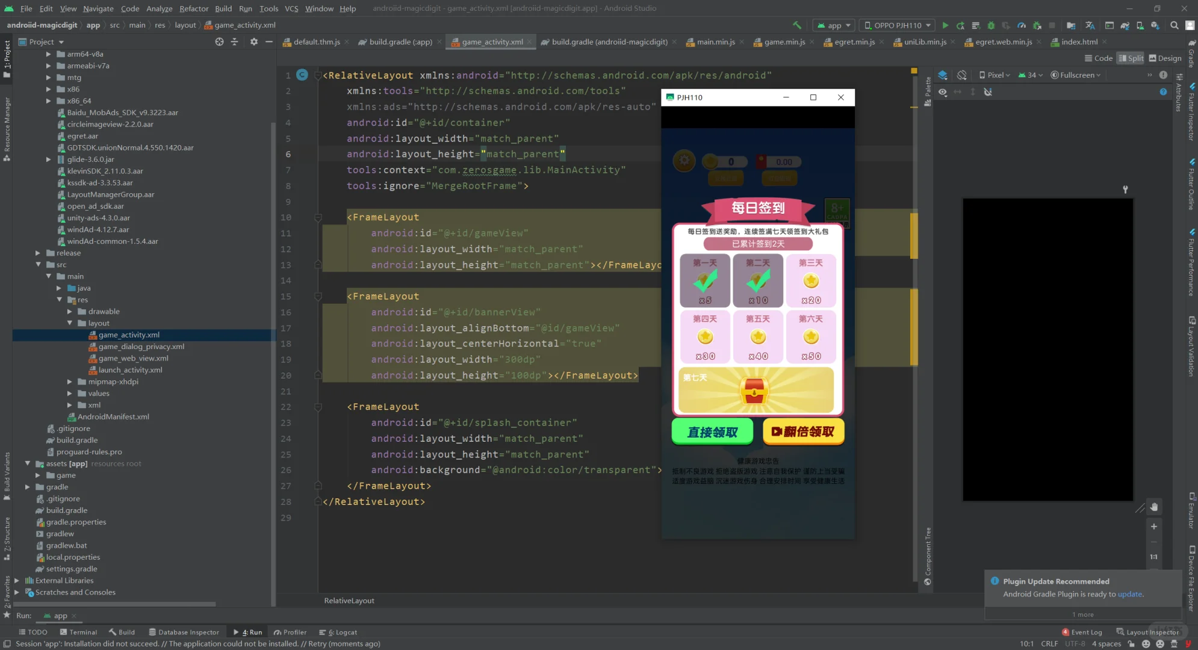Open the Pixel device preview dropdown
The height and width of the screenshot is (650, 1198).
[x=995, y=75]
